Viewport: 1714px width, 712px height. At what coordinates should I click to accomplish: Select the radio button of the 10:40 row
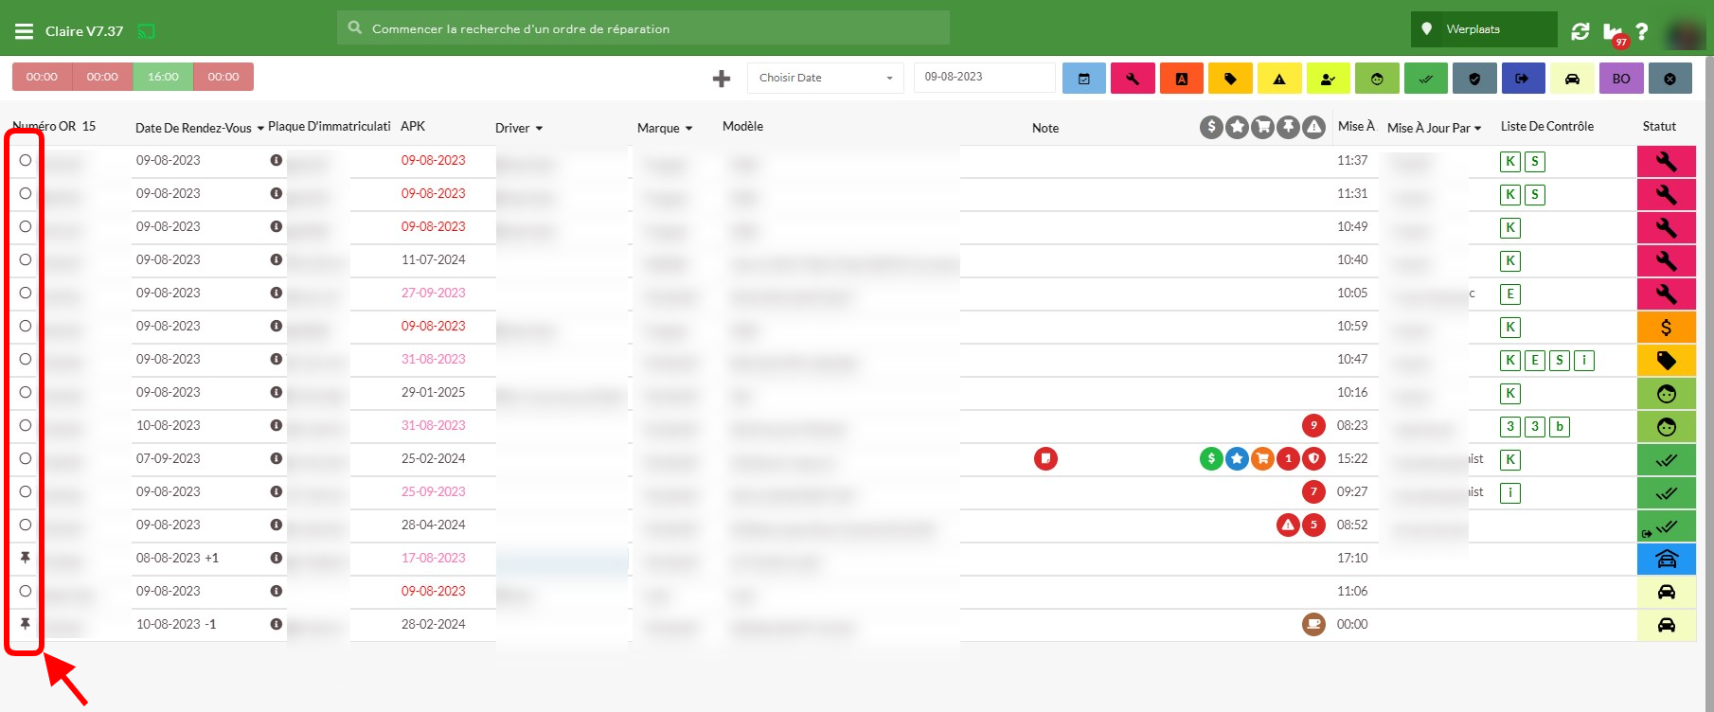click(x=26, y=259)
